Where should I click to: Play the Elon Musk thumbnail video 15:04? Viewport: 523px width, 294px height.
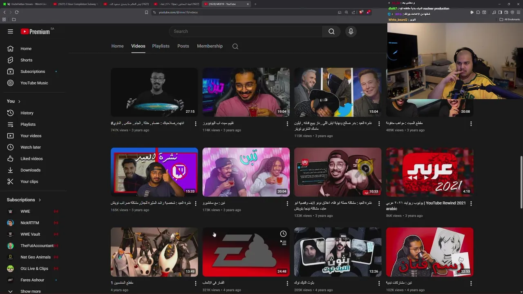[337, 92]
